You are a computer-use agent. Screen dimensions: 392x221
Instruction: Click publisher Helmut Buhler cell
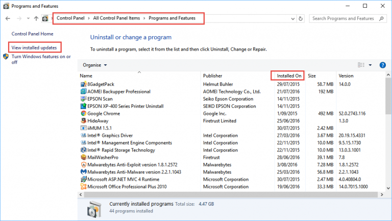[x=218, y=84]
